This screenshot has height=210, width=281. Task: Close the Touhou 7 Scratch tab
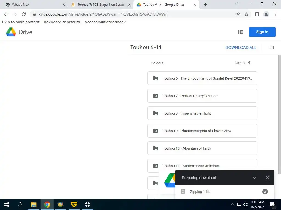point(129,5)
